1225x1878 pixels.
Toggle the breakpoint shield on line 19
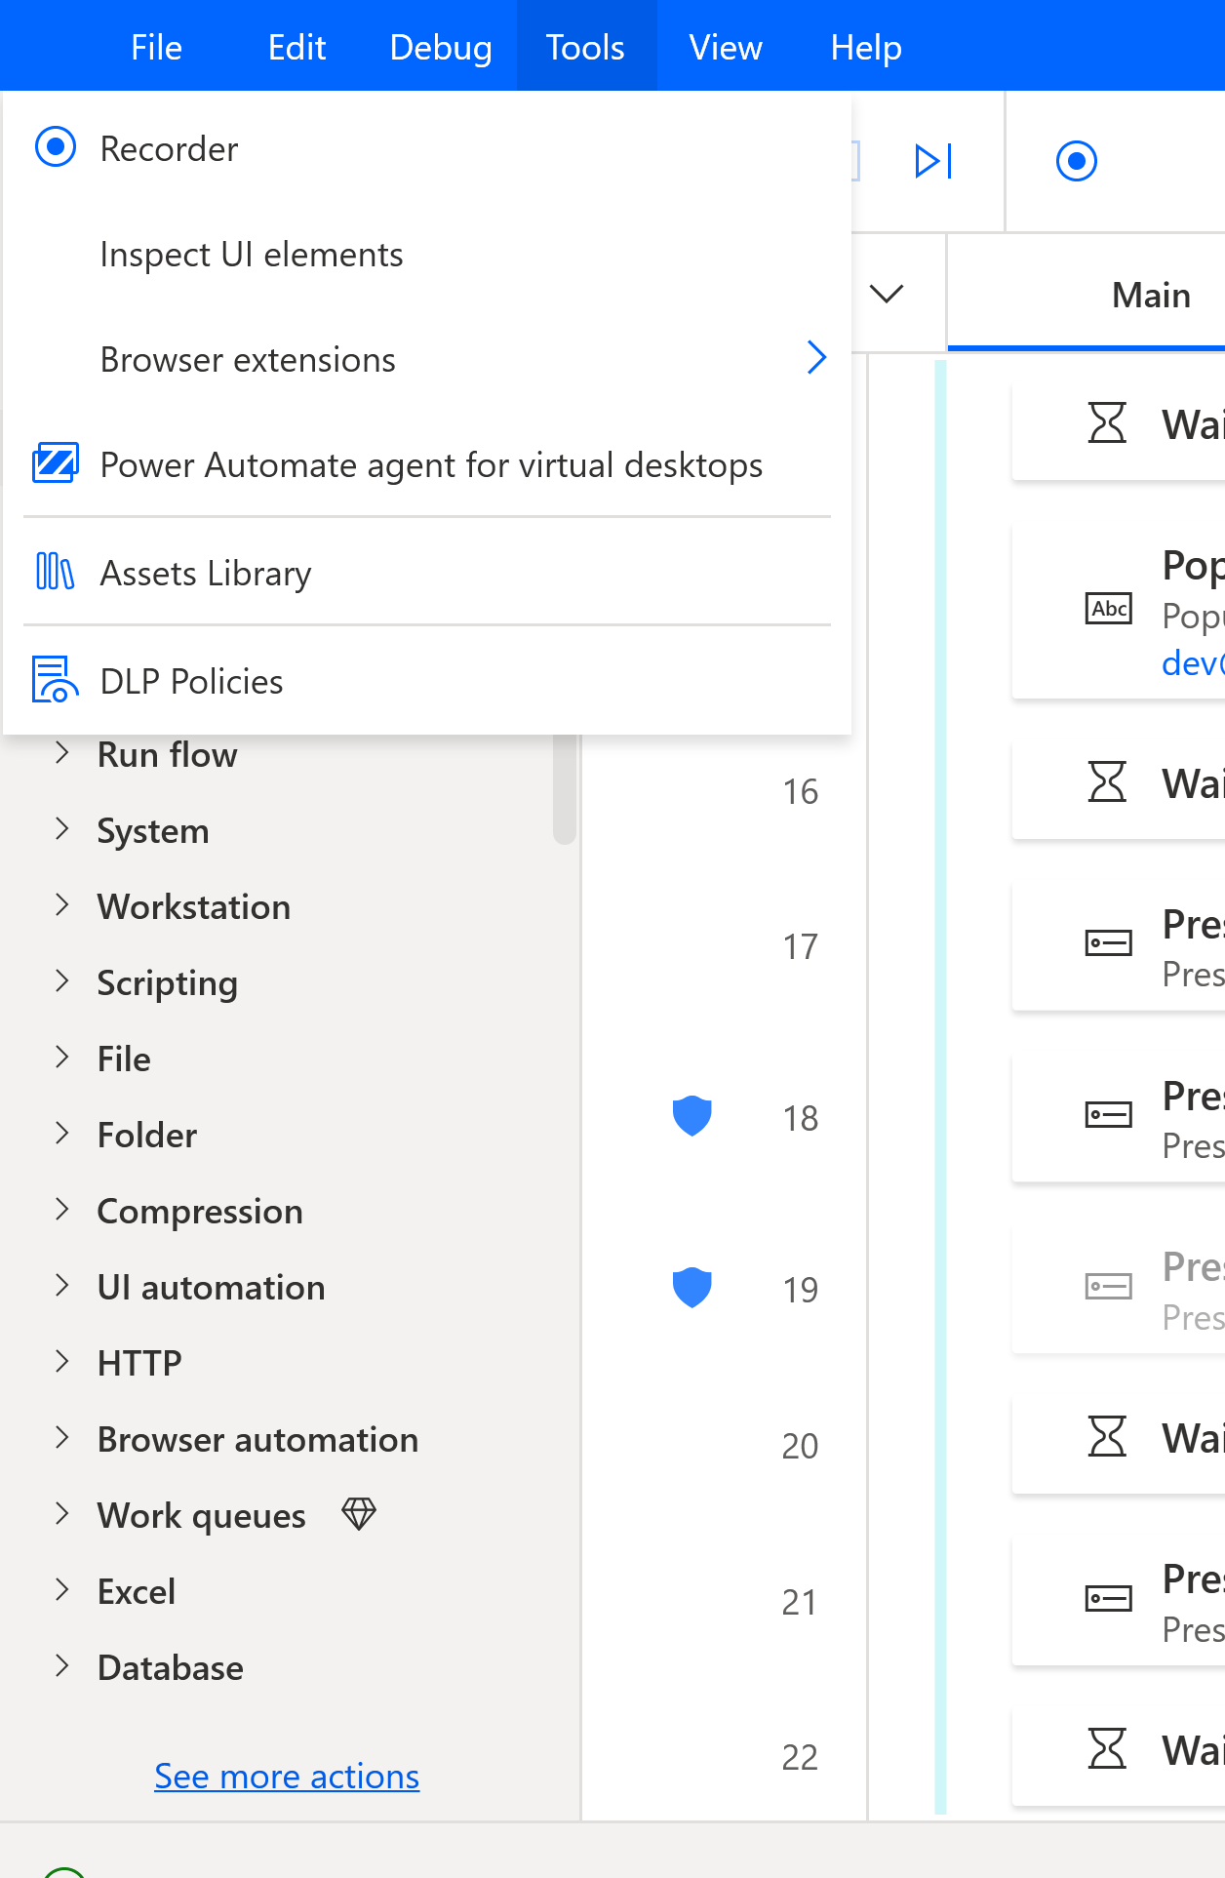[692, 1288]
